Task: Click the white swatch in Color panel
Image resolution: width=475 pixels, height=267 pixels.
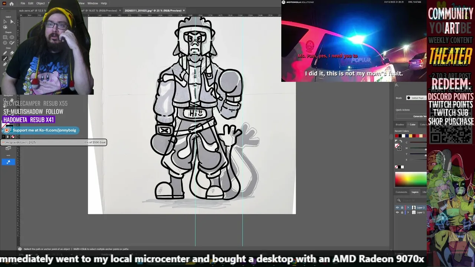Action: [402, 167]
